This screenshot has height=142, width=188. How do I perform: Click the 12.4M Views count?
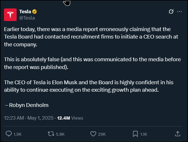[70, 118]
